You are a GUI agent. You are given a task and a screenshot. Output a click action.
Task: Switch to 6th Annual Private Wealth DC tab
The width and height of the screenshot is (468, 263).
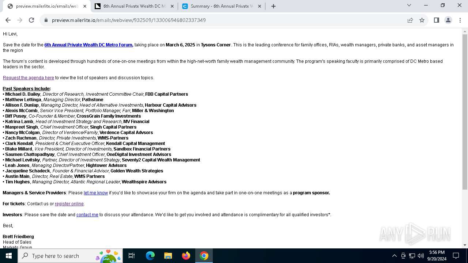(134, 6)
